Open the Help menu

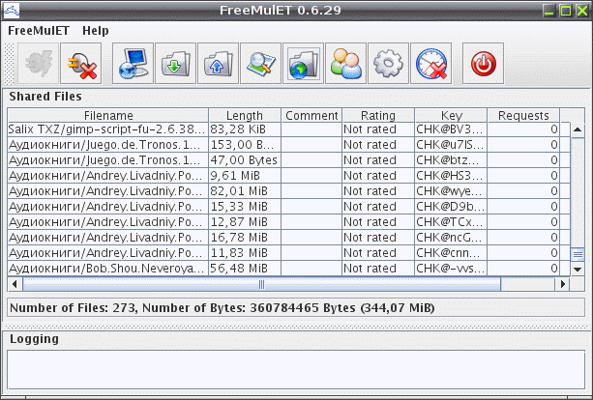pyautogui.click(x=96, y=31)
